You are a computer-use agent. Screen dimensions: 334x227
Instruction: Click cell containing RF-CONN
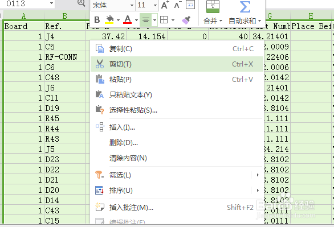click(x=65, y=57)
